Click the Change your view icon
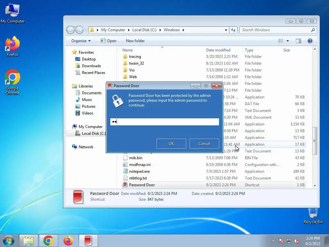Image resolution: width=329 pixels, height=247 pixels. pyautogui.click(x=281, y=41)
